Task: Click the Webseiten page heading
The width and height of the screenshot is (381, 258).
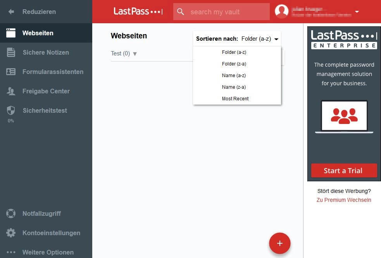Action: [x=129, y=36]
